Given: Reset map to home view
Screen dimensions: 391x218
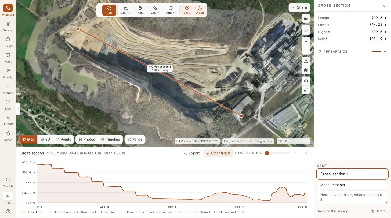Looking at the screenshot, I should [306, 18].
